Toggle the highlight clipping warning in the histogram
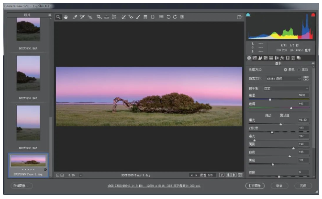The width and height of the screenshot is (322, 199). 312,15
